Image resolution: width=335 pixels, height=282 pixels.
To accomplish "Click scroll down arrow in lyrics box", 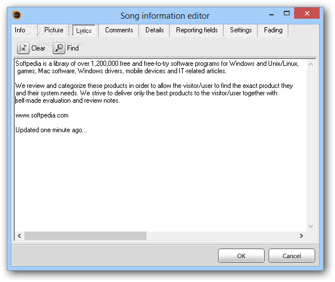I will click(x=311, y=226).
